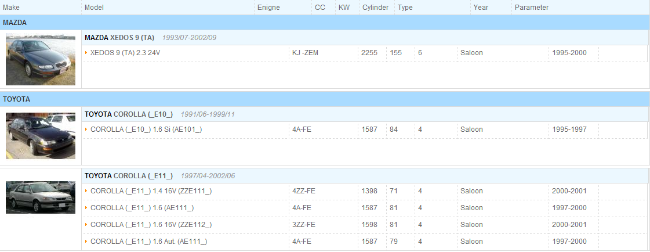This screenshot has height=252, width=650.
Task: Click the MAZDA make group header
Action: [325, 23]
